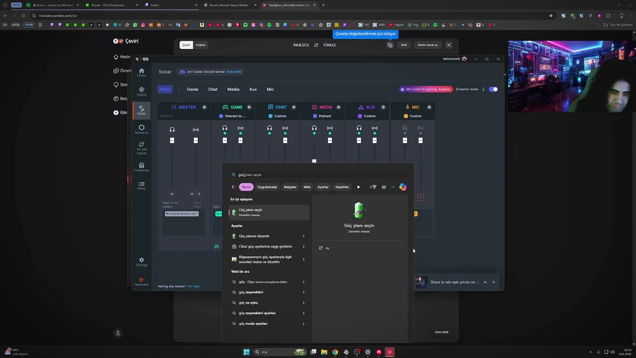Expand 'Güç planını düzenle' result arrow
The image size is (636, 358).
[x=304, y=236]
